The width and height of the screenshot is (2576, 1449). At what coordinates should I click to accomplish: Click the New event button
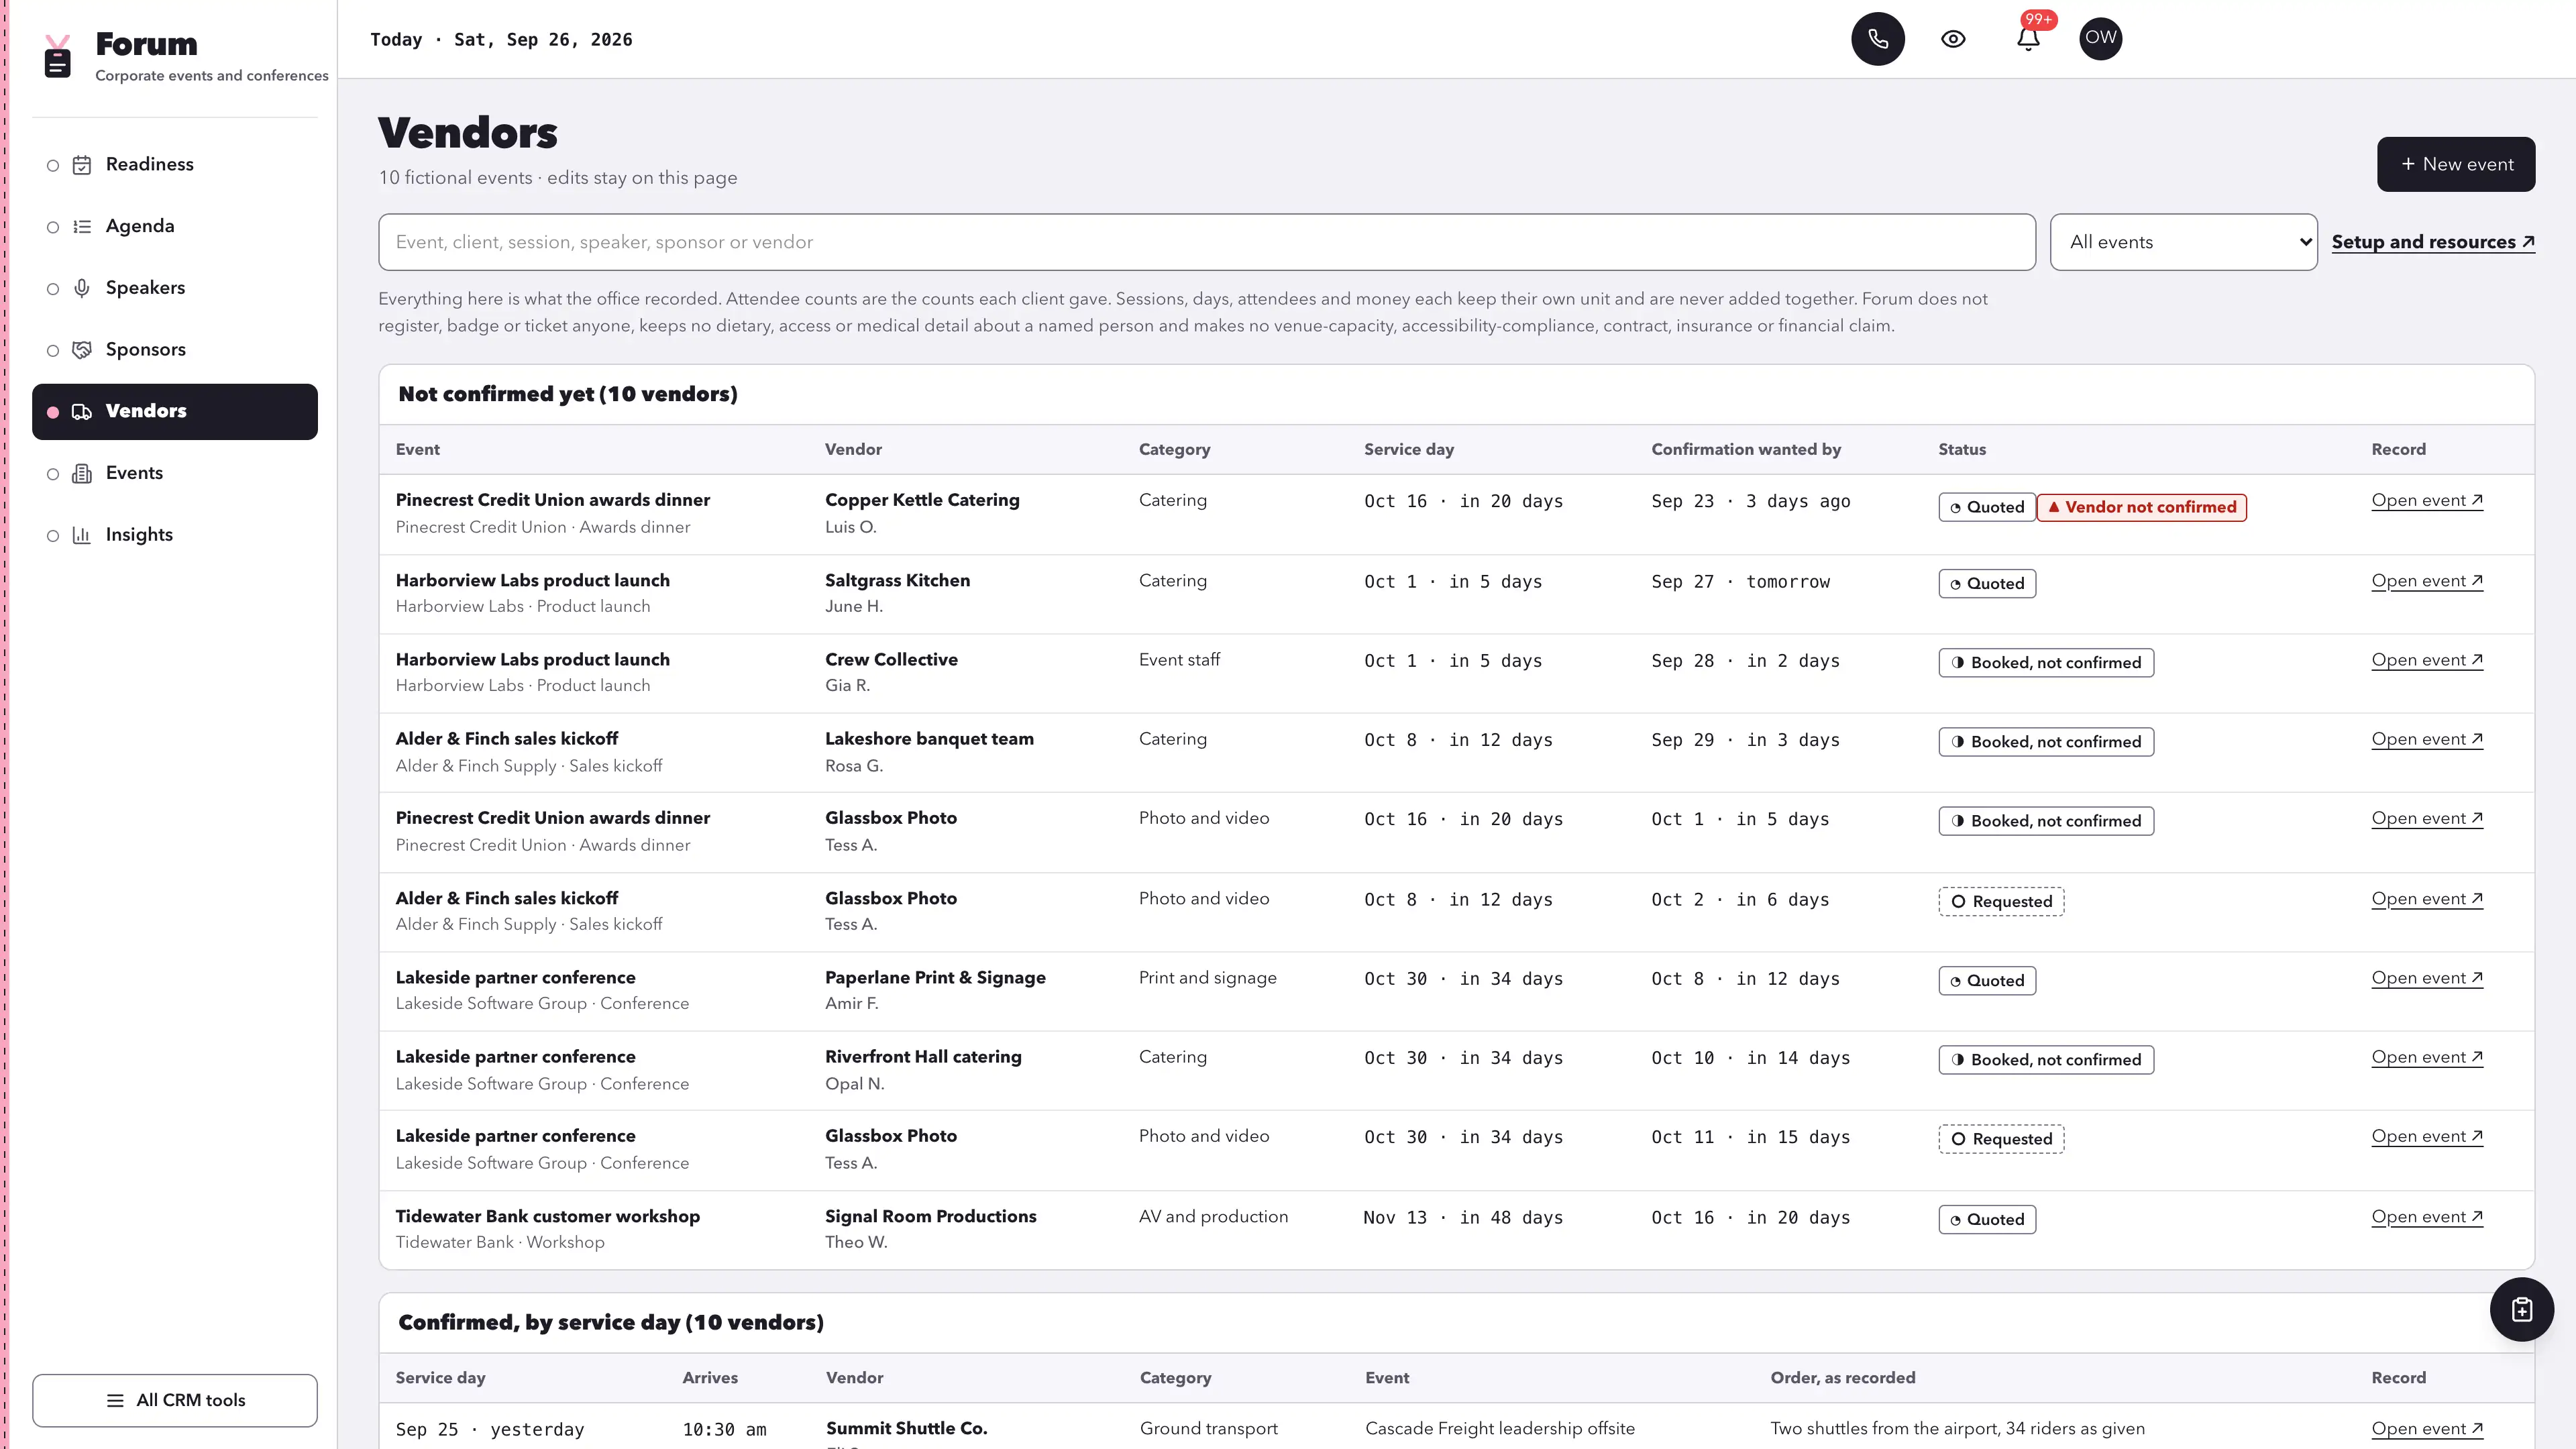2456,164
